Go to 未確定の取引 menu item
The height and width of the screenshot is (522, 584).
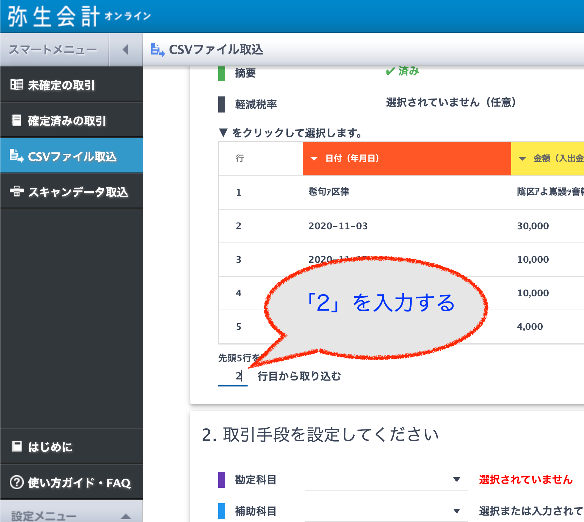click(x=61, y=85)
